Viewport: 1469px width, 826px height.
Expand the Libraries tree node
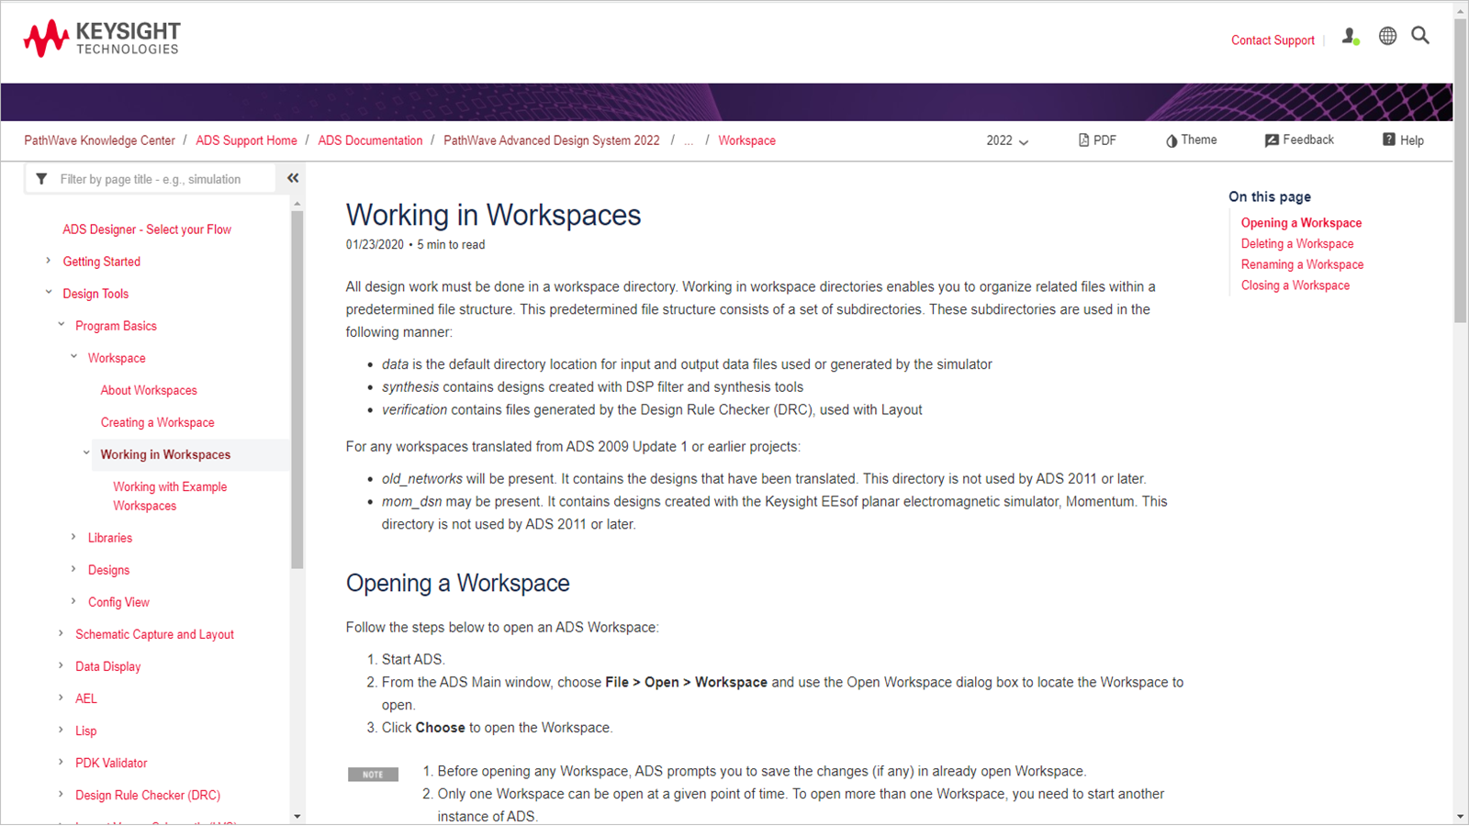(73, 538)
